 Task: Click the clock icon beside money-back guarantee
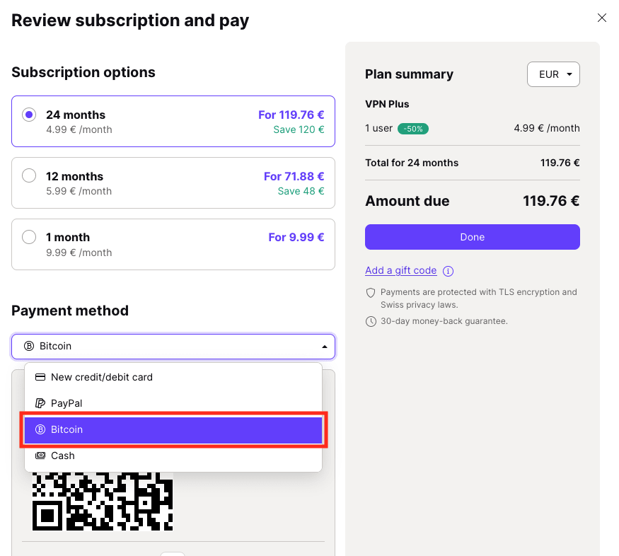click(371, 321)
